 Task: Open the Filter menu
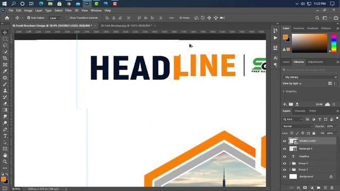coord(69,11)
